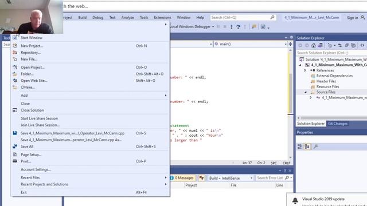The image size is (367, 206).
Task: Select Resource Files folder
Action: point(327,86)
